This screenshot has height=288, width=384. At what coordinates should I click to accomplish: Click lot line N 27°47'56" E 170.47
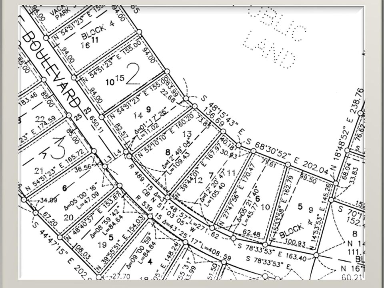(x=237, y=195)
